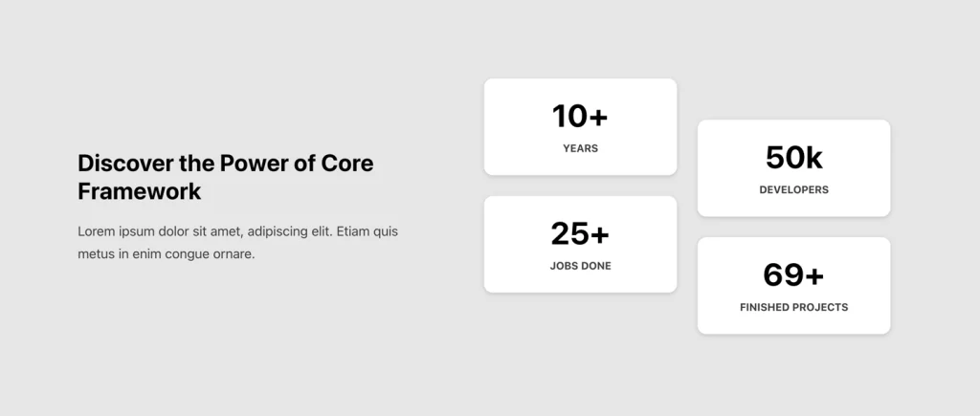The width and height of the screenshot is (980, 416).
Task: Select the "YEARS" card label
Action: 580,148
